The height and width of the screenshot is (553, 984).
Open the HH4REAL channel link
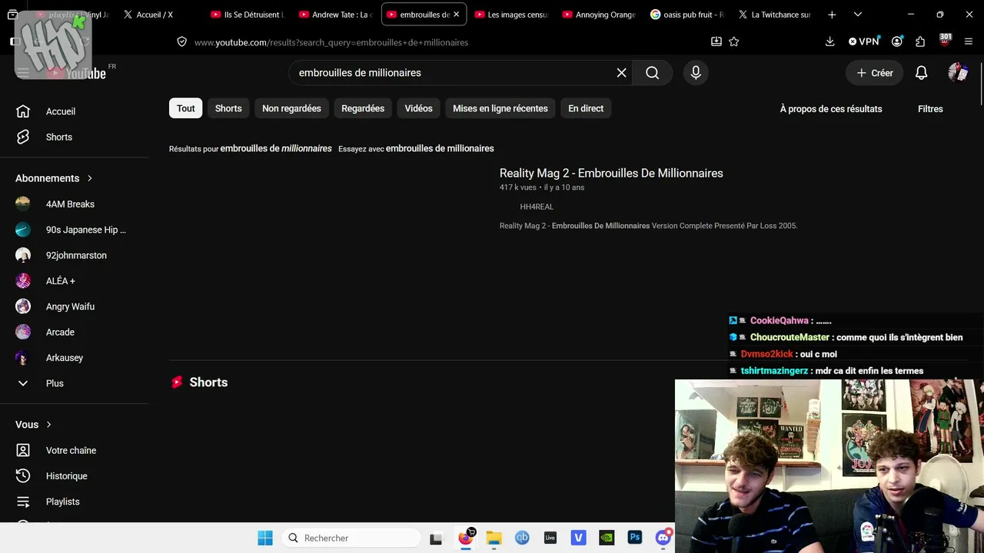click(537, 207)
